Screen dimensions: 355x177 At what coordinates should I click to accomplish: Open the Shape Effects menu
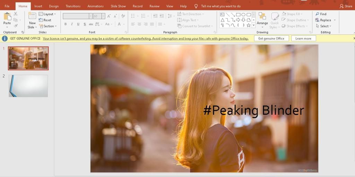pyautogui.click(x=295, y=26)
